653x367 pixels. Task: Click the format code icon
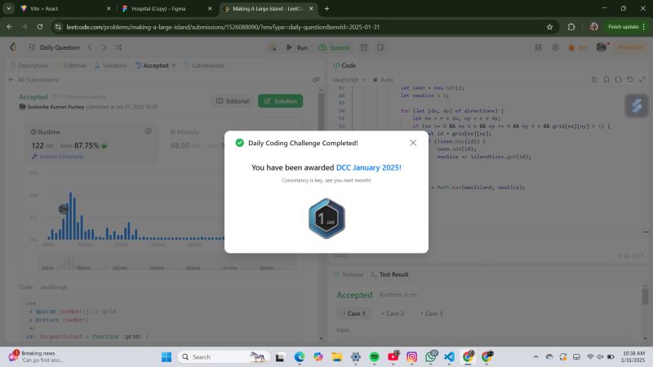594,79
